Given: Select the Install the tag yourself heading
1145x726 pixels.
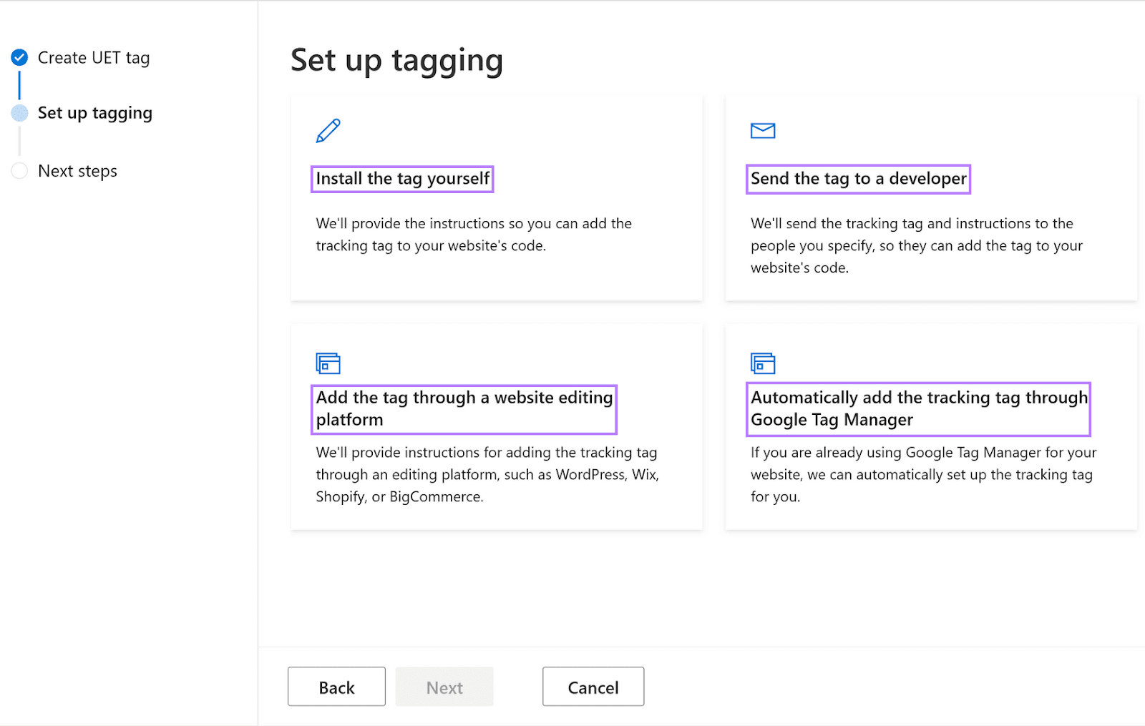Looking at the screenshot, I should click(x=402, y=179).
